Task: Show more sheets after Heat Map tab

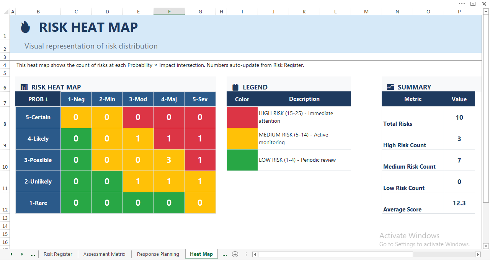Action: pos(225,254)
